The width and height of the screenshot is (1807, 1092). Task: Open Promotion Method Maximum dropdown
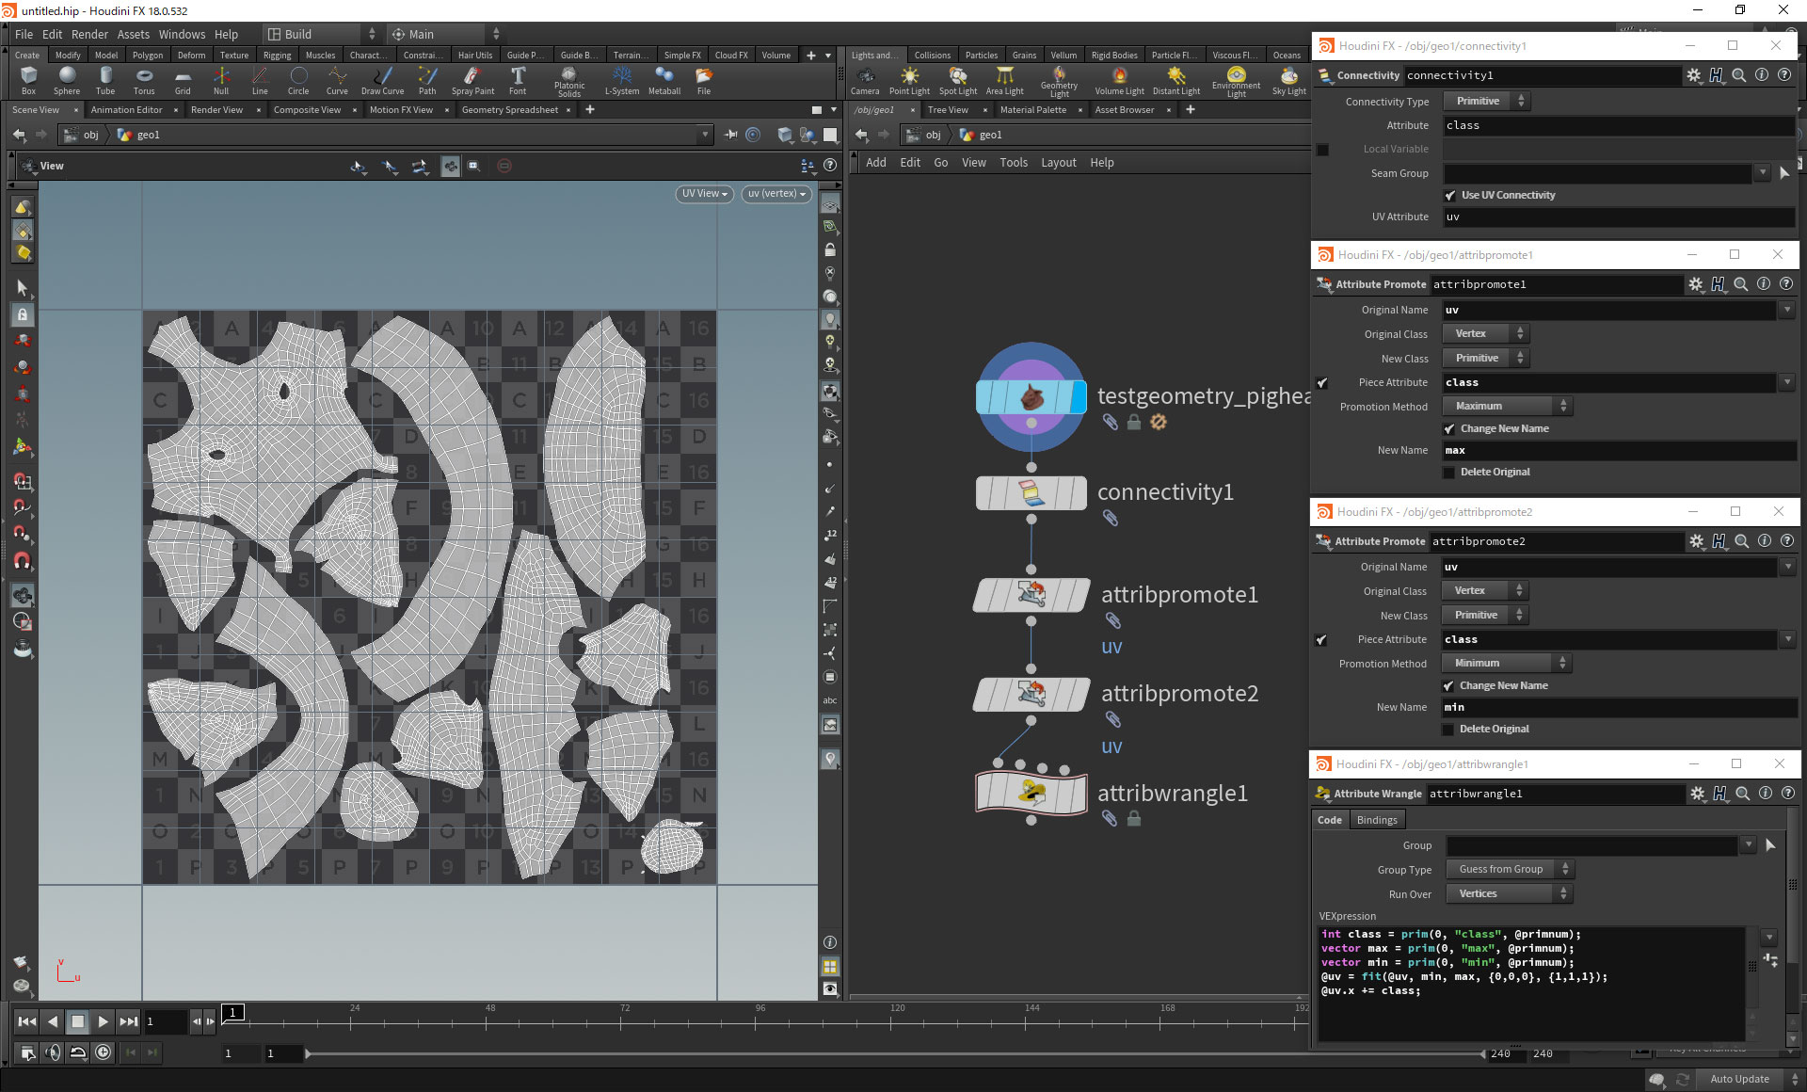1507,406
